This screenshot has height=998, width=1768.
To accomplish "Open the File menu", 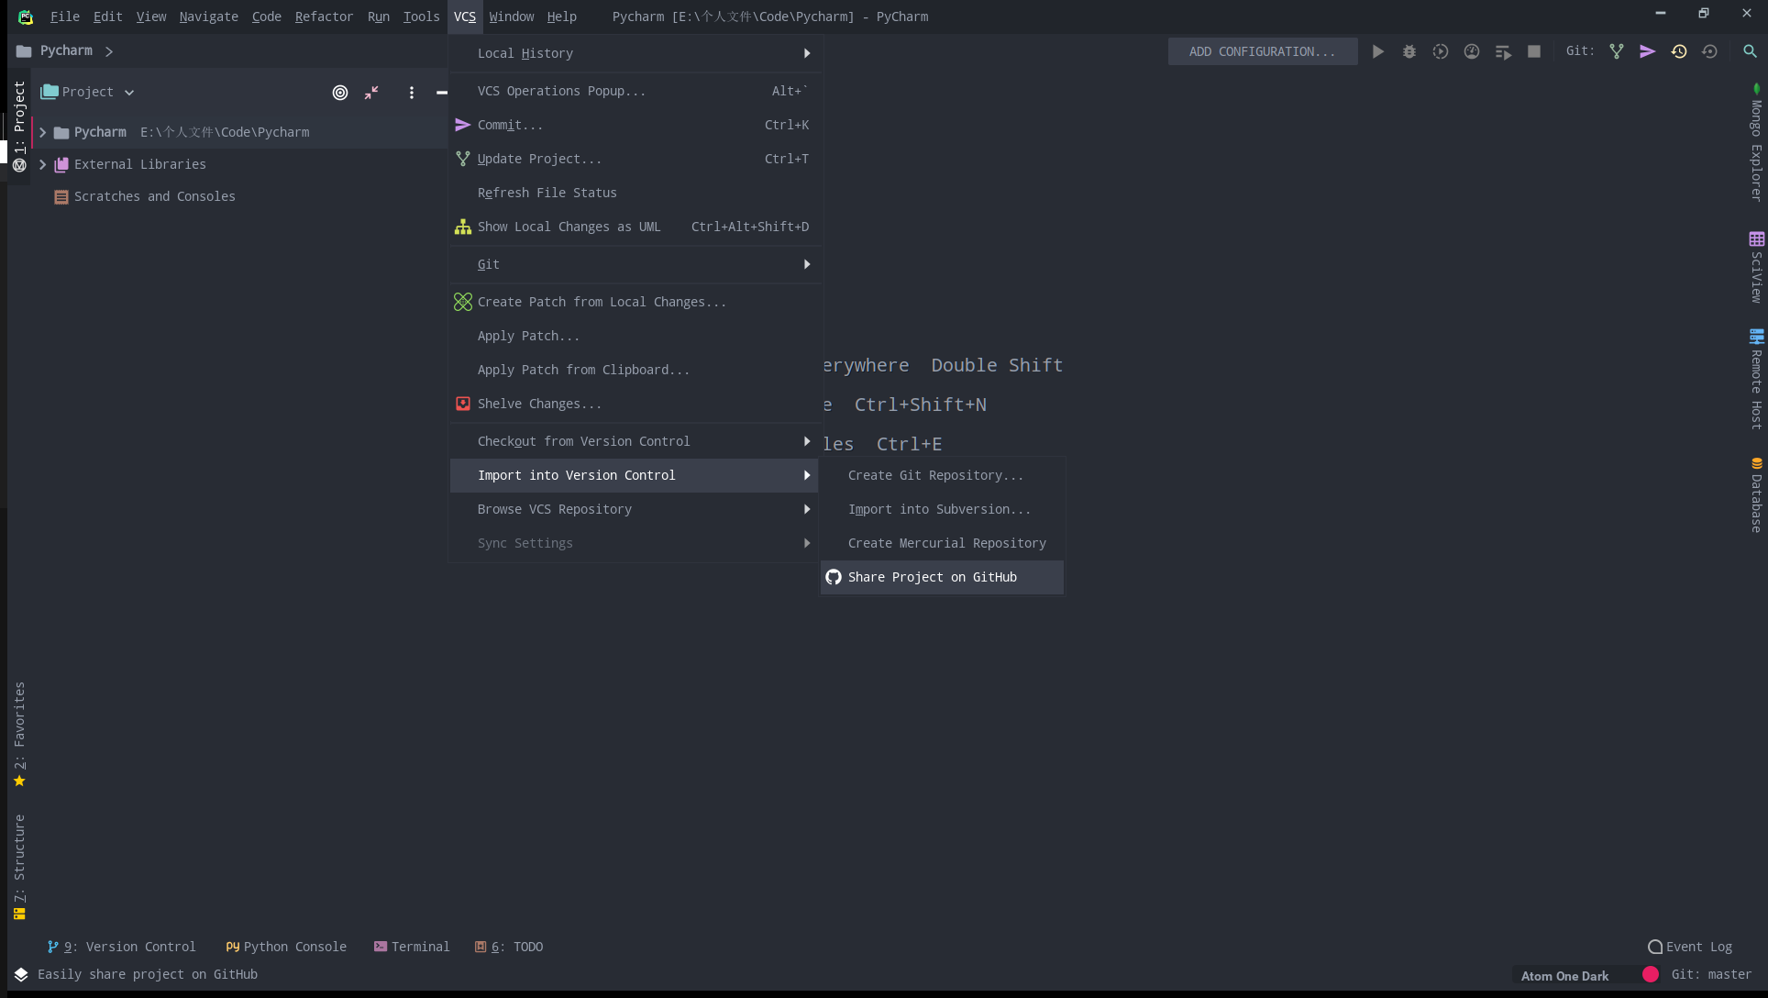I will pos(64,17).
